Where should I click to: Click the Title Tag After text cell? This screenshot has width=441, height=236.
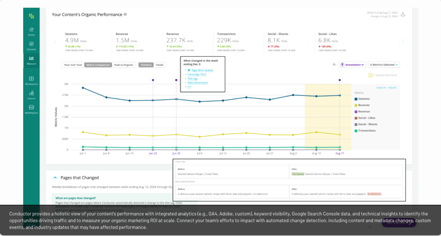(346, 172)
